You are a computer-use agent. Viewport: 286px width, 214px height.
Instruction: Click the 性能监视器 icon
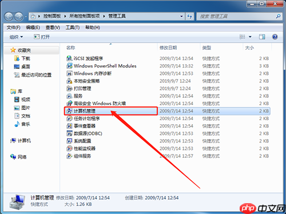pos(69,148)
